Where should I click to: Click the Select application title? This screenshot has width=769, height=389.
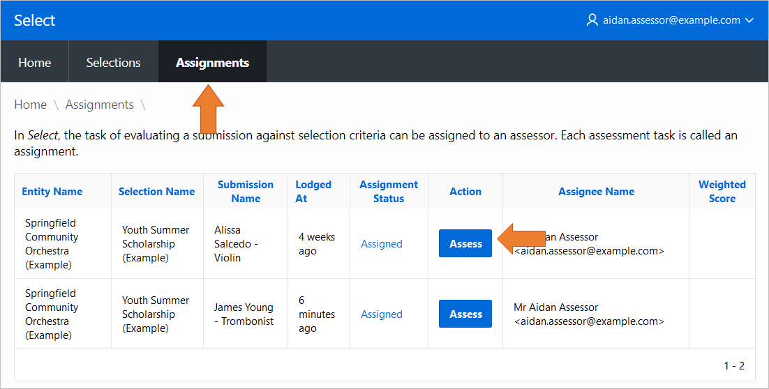pyautogui.click(x=34, y=20)
